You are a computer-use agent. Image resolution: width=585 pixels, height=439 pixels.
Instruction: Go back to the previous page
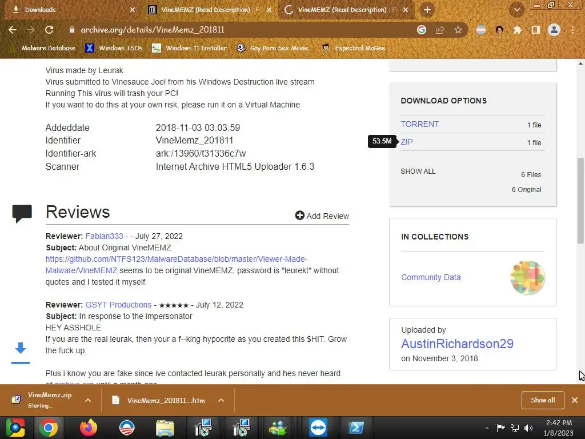[x=13, y=30]
